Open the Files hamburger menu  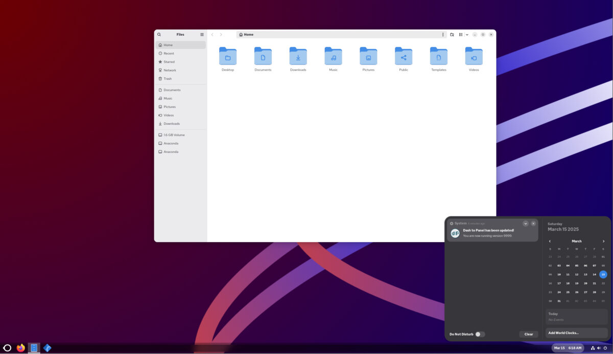pos(202,34)
